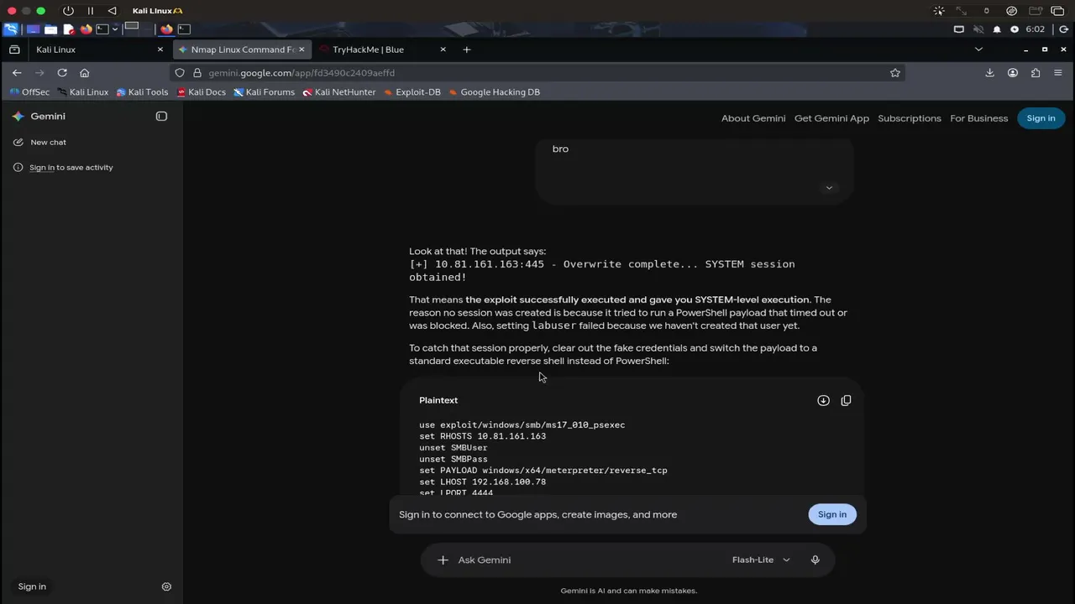Bookmark this page with the star icon

[x=895, y=73]
